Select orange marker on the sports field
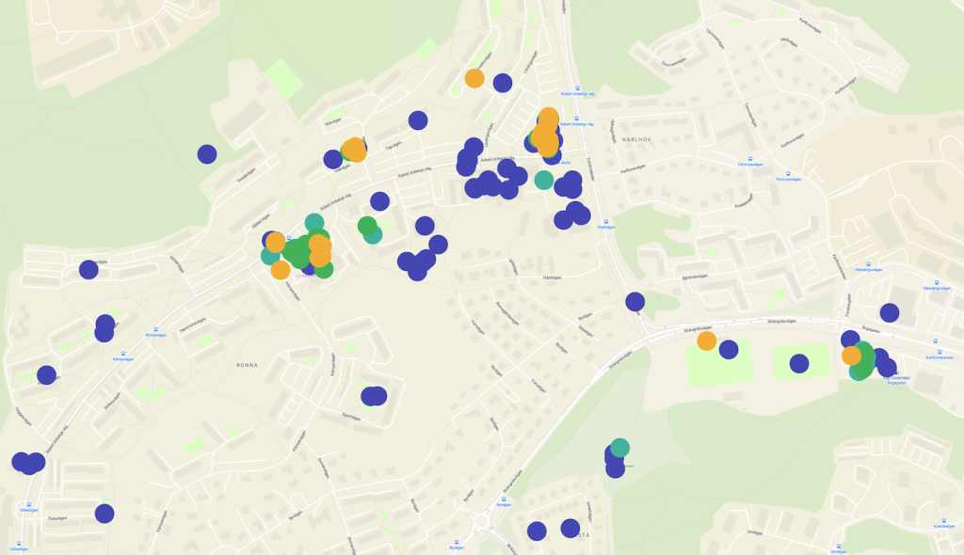The width and height of the screenshot is (964, 555). point(706,341)
